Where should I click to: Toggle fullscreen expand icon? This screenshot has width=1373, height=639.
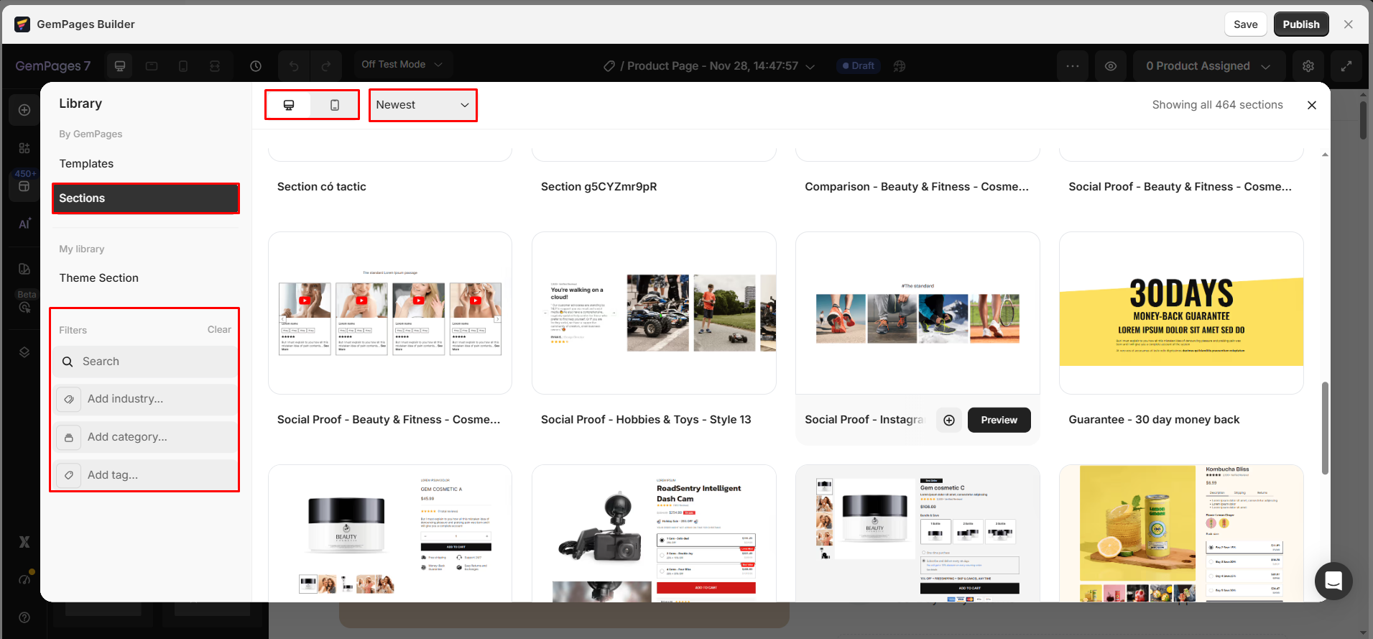pos(1346,66)
